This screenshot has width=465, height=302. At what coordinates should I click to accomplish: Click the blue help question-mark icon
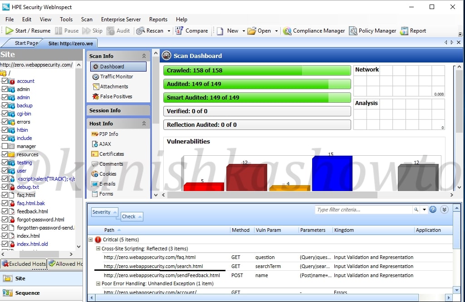coord(433,210)
